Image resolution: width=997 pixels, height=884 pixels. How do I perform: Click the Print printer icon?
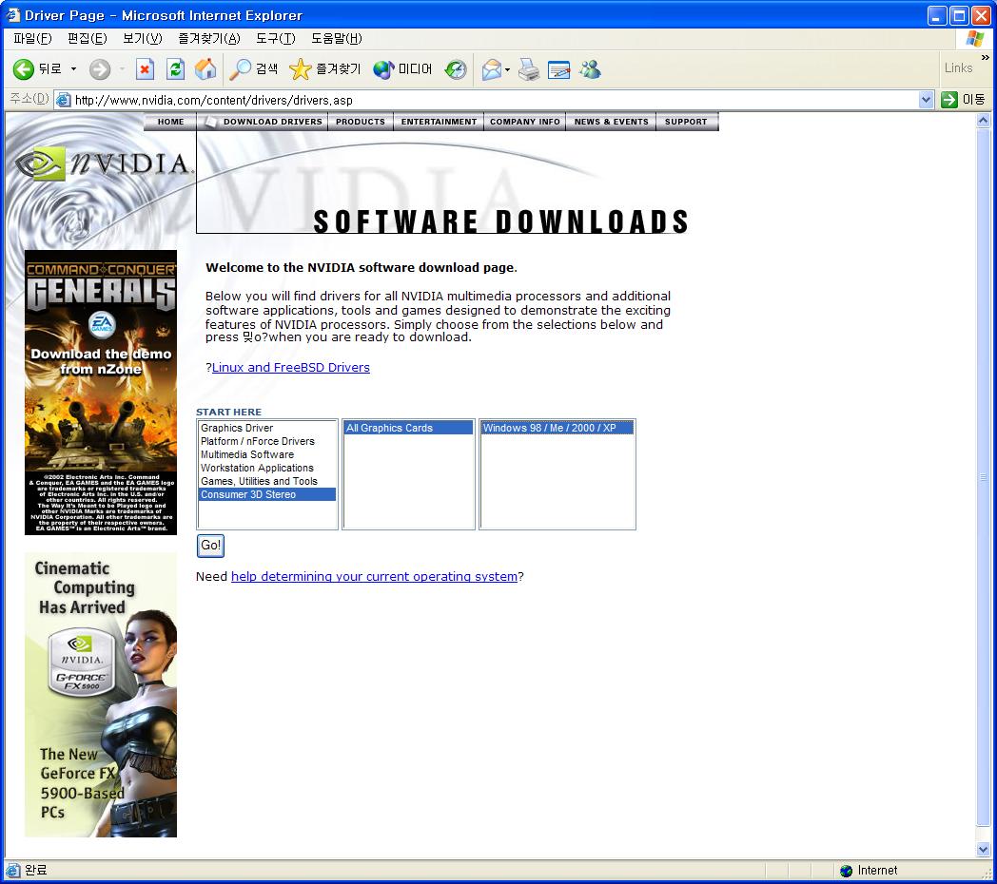pos(529,69)
